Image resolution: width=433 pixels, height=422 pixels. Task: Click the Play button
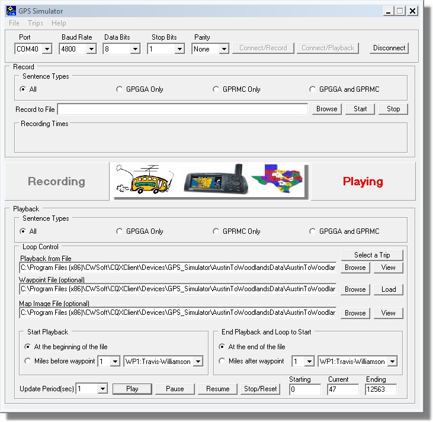pyautogui.click(x=132, y=389)
